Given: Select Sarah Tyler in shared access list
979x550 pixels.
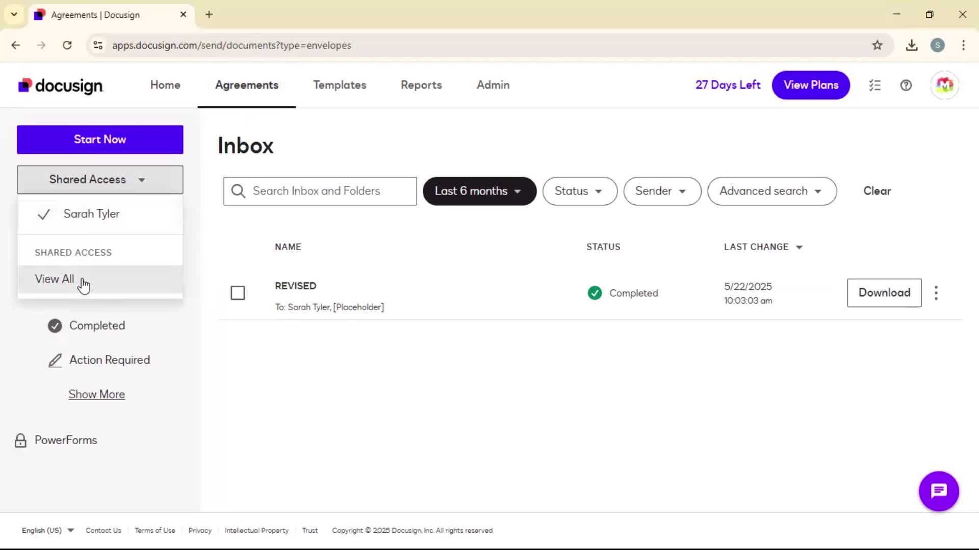Looking at the screenshot, I should (92, 214).
